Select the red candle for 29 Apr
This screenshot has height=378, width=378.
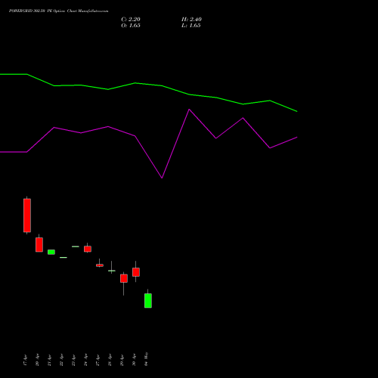pyautogui.click(x=124, y=278)
